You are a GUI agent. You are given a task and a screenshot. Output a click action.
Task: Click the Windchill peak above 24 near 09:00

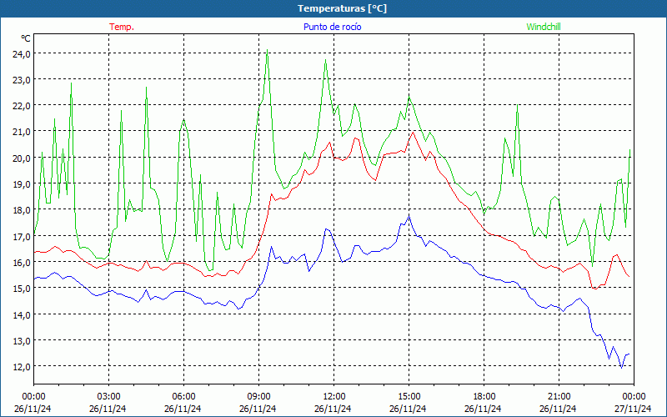pyautogui.click(x=267, y=50)
